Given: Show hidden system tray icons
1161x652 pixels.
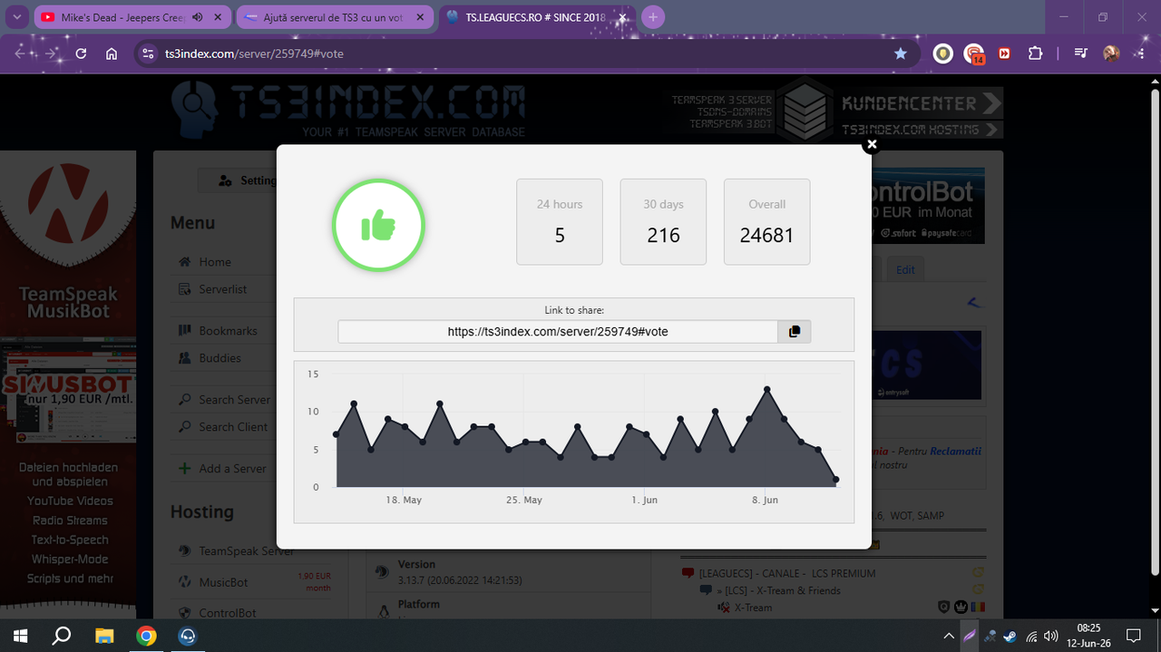Looking at the screenshot, I should click(949, 636).
